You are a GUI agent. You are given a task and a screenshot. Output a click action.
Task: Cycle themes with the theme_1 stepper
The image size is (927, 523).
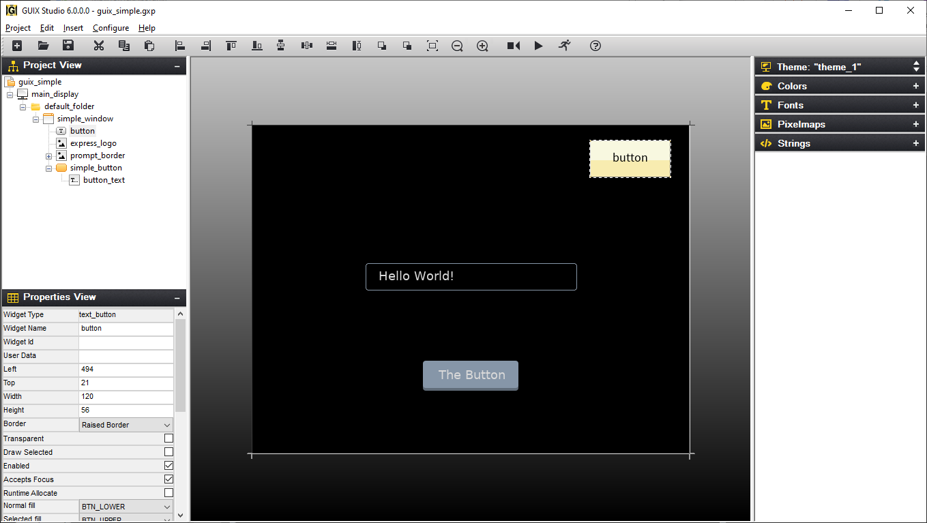tap(916, 66)
